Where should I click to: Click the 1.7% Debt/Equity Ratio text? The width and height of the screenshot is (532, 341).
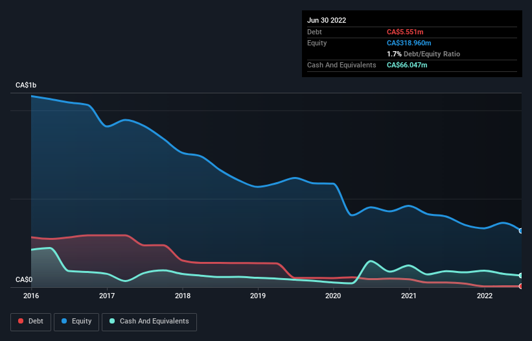tap(423, 54)
